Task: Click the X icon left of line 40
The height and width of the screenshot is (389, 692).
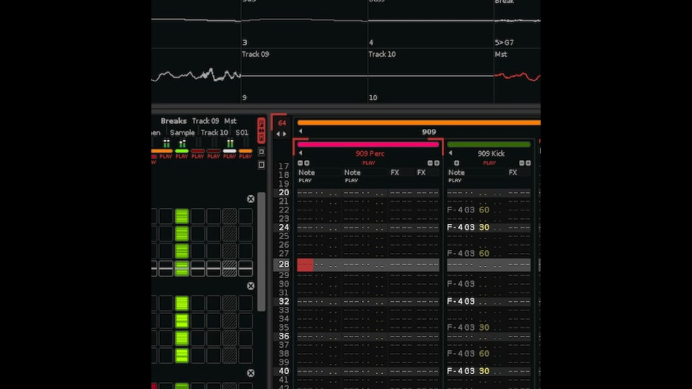Action: (251, 373)
